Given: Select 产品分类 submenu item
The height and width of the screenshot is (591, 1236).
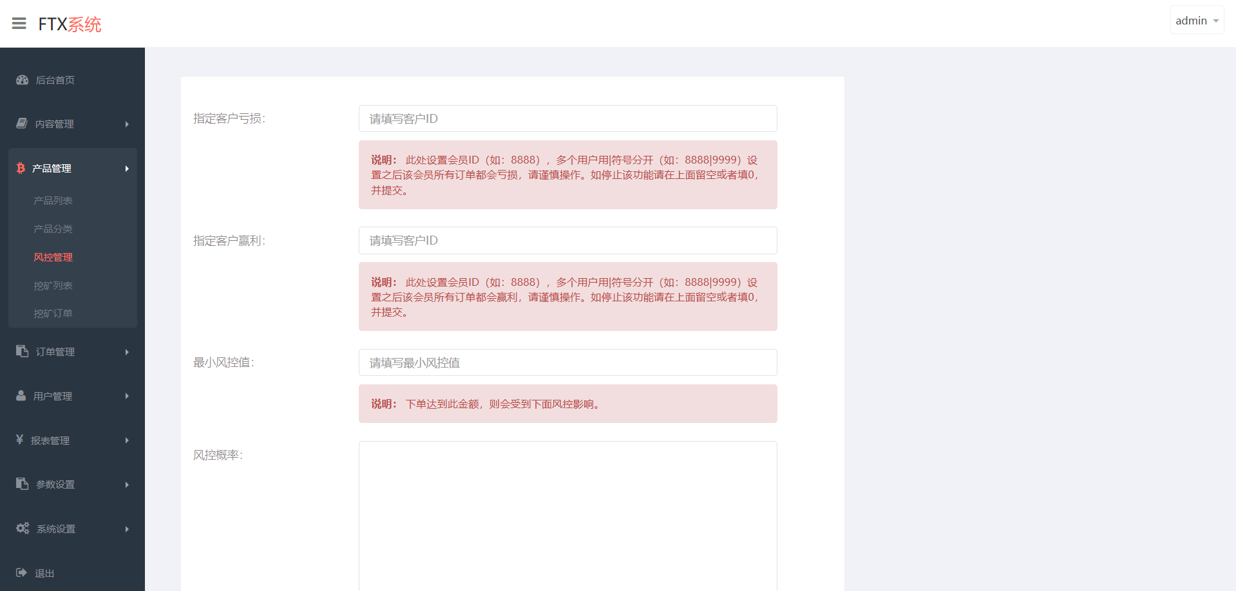Looking at the screenshot, I should (x=53, y=229).
